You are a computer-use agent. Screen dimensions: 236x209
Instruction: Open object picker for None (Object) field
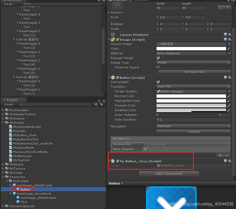(145, 149)
